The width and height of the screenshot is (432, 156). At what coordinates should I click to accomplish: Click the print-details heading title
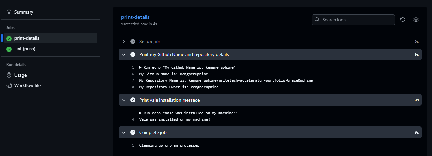pyautogui.click(x=135, y=17)
